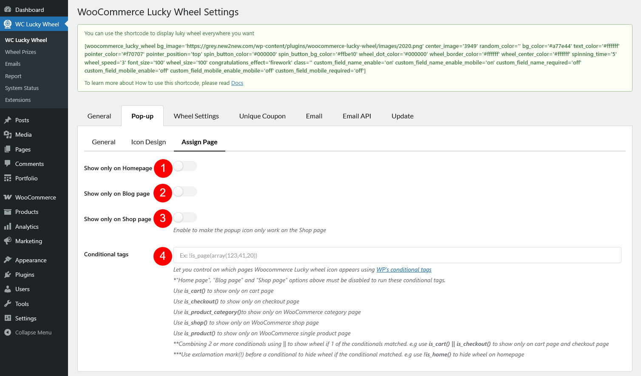Image resolution: width=641 pixels, height=376 pixels.
Task: Expand the Settings menu in sidebar
Action: point(26,318)
